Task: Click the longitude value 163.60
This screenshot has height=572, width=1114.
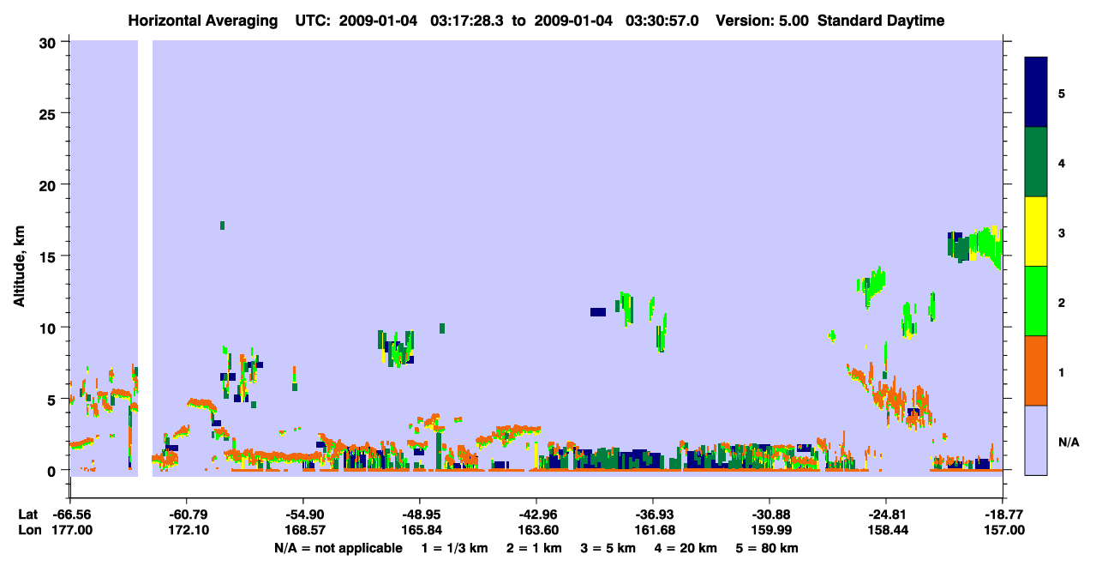Action: click(x=536, y=531)
